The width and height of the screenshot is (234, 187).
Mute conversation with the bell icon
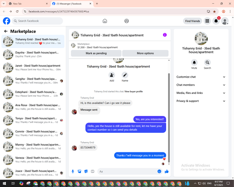[x=194, y=63]
